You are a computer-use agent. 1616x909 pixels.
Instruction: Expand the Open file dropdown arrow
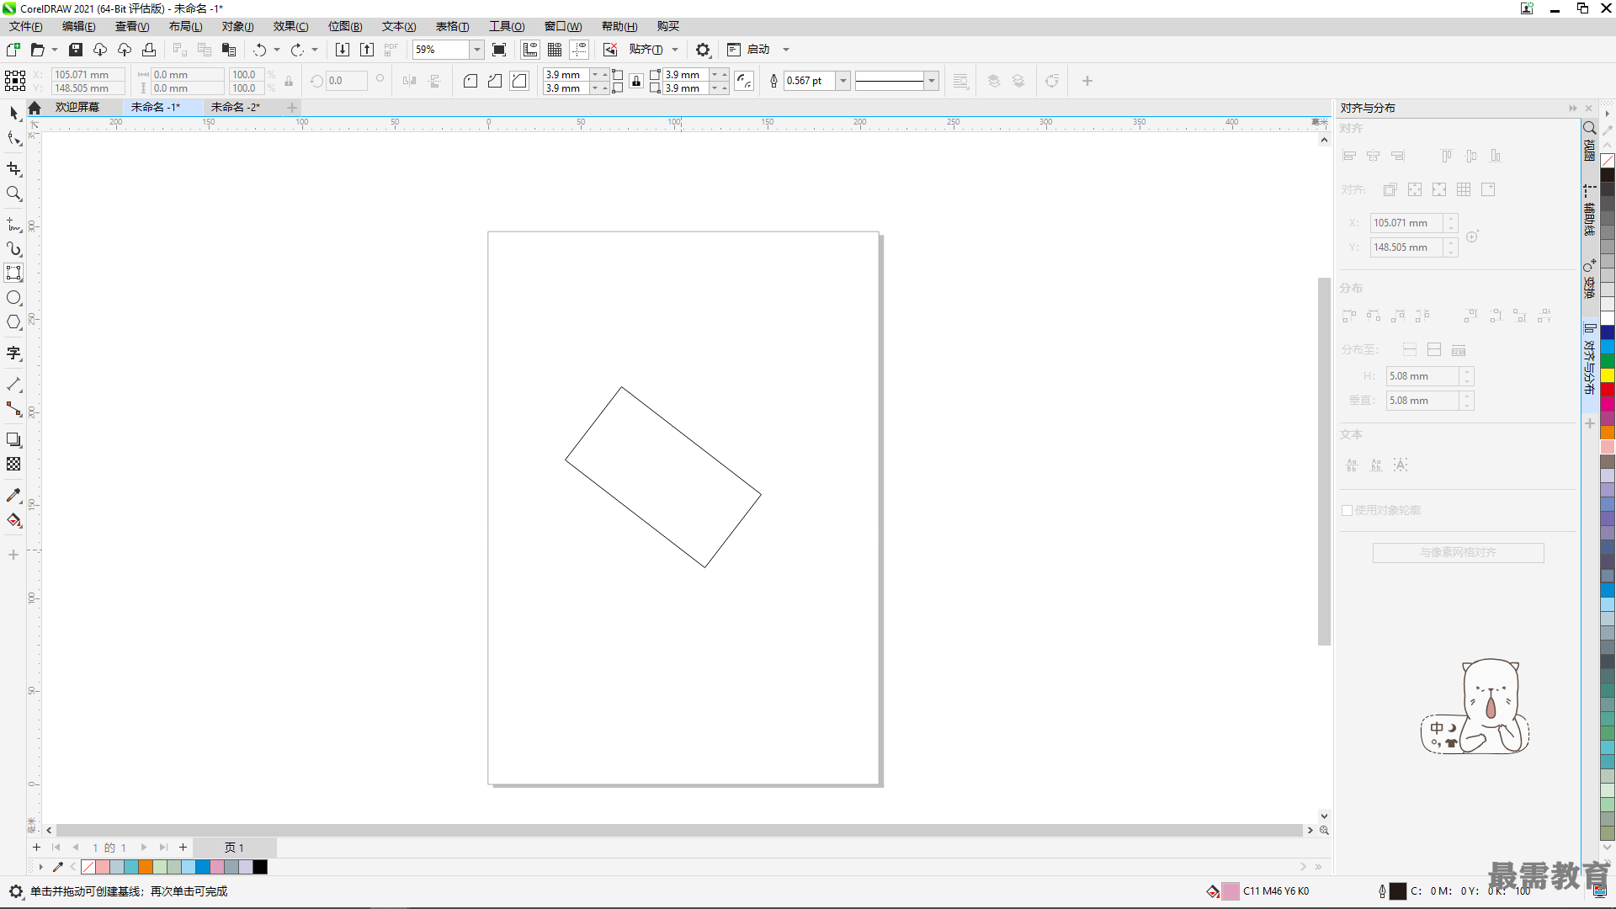point(55,50)
